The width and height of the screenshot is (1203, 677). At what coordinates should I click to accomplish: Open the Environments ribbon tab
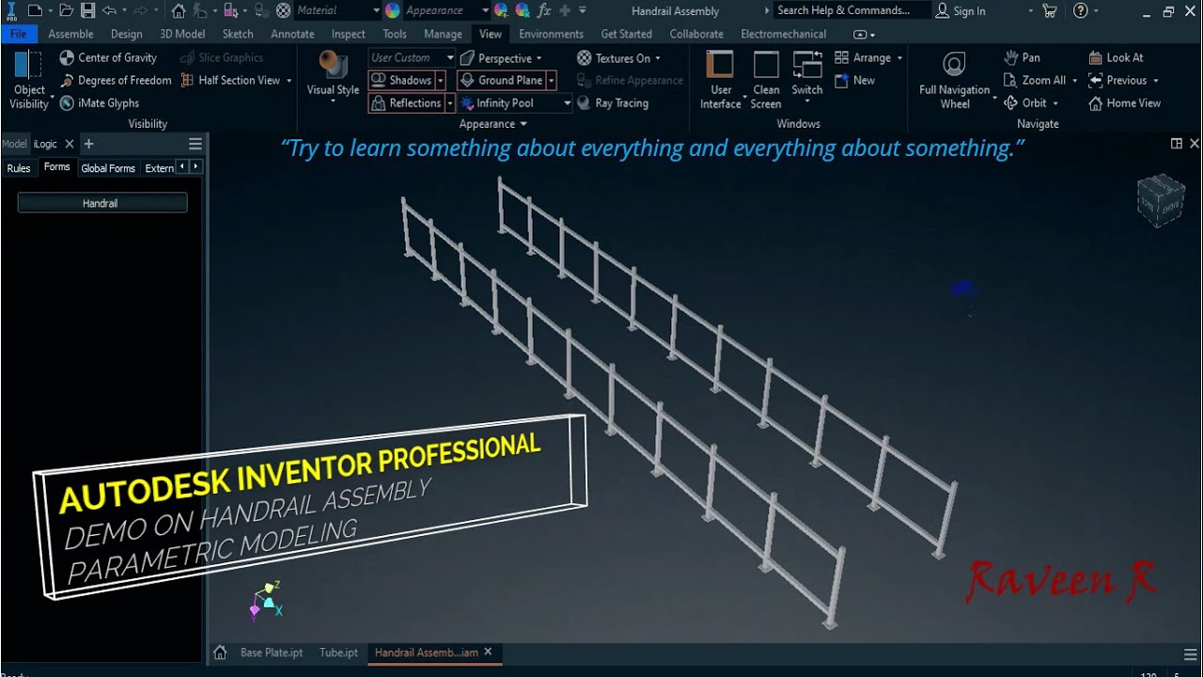pyautogui.click(x=551, y=34)
